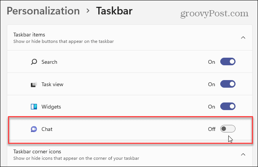Click the blue Widgets icon
Screen dimensions: 258x167
tap(34, 107)
